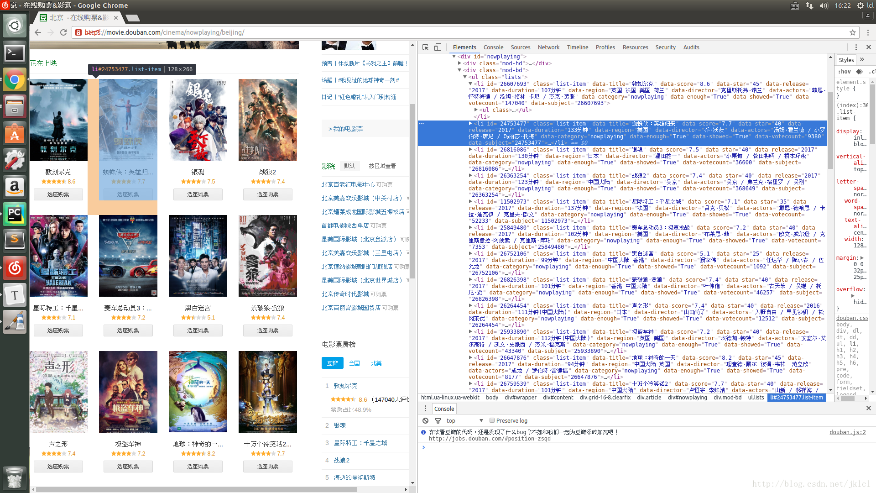Click clear console icon
This screenshot has width=876, height=493.
click(x=425, y=420)
